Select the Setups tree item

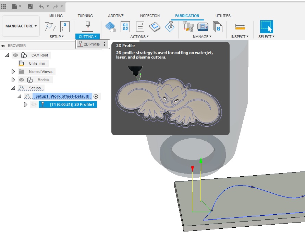pyautogui.click(x=35, y=88)
